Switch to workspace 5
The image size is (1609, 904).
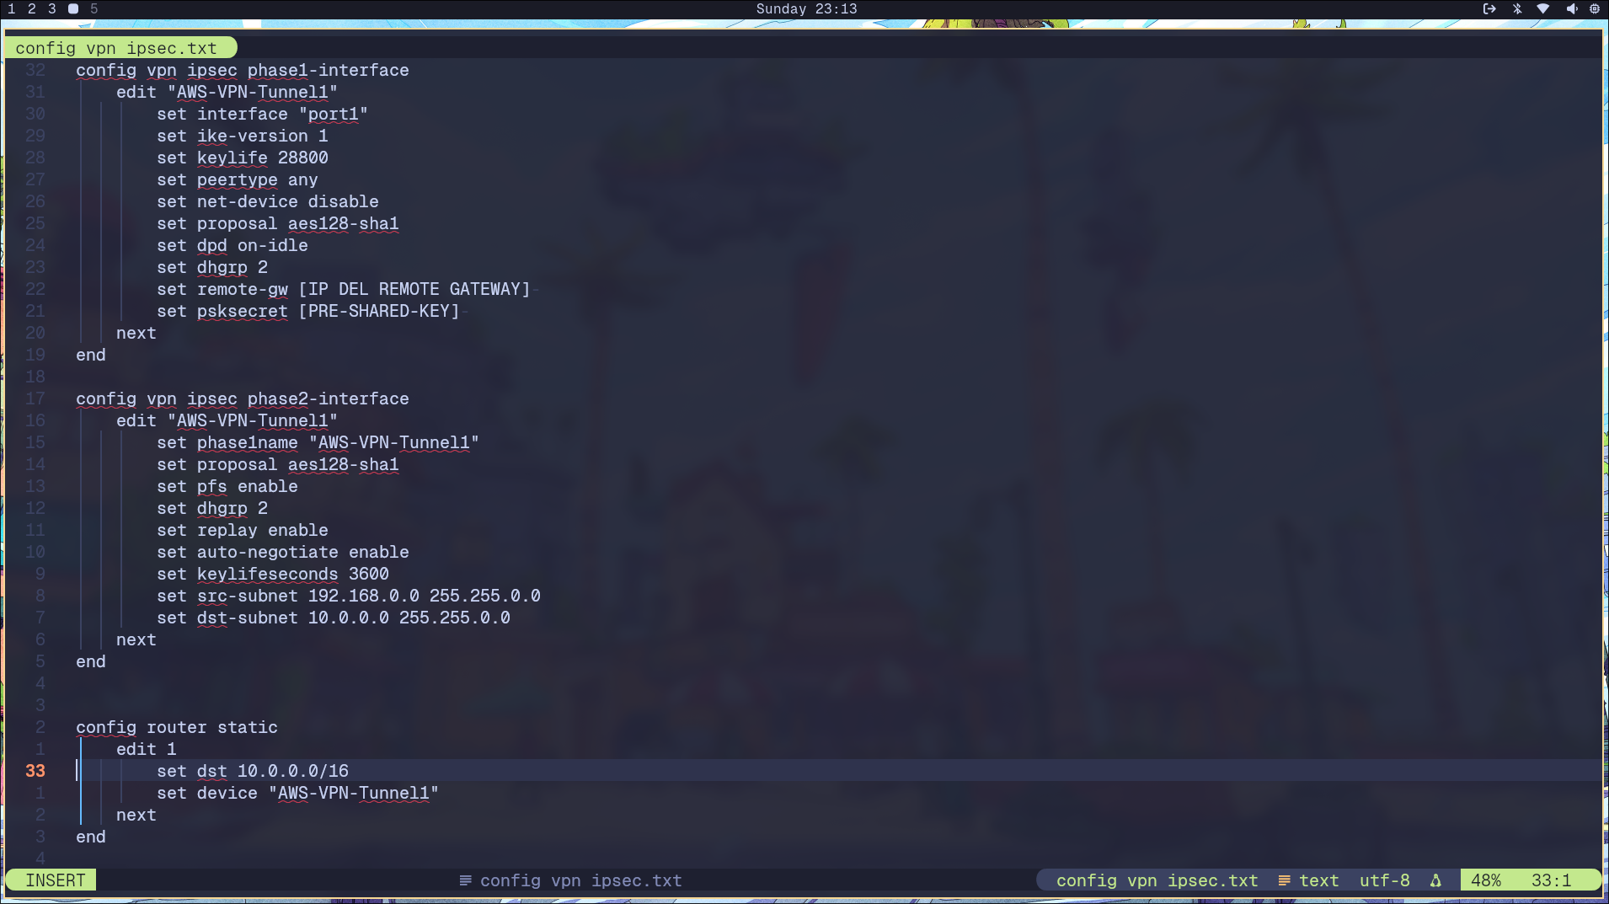tap(94, 9)
